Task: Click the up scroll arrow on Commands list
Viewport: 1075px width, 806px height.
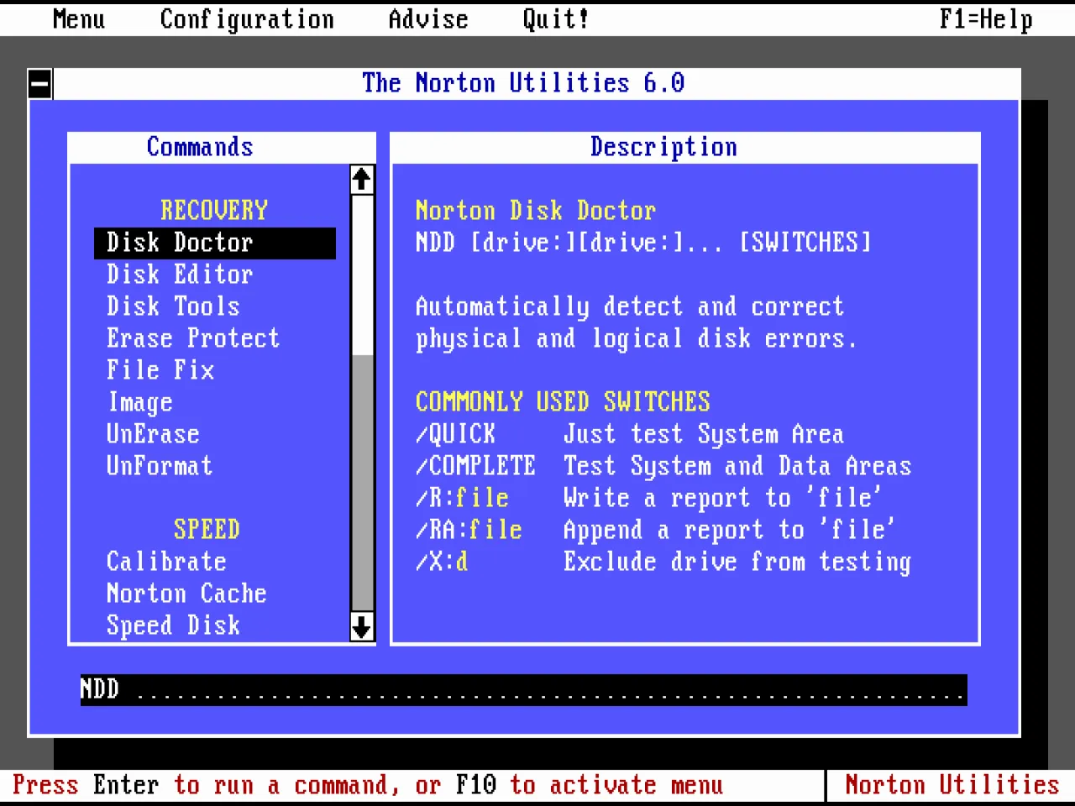Action: pos(361,178)
